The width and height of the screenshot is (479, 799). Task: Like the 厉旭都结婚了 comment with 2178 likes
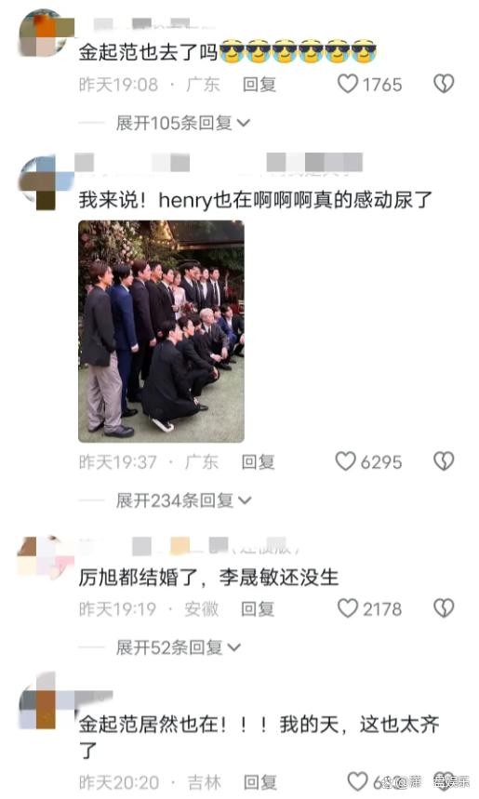point(348,608)
